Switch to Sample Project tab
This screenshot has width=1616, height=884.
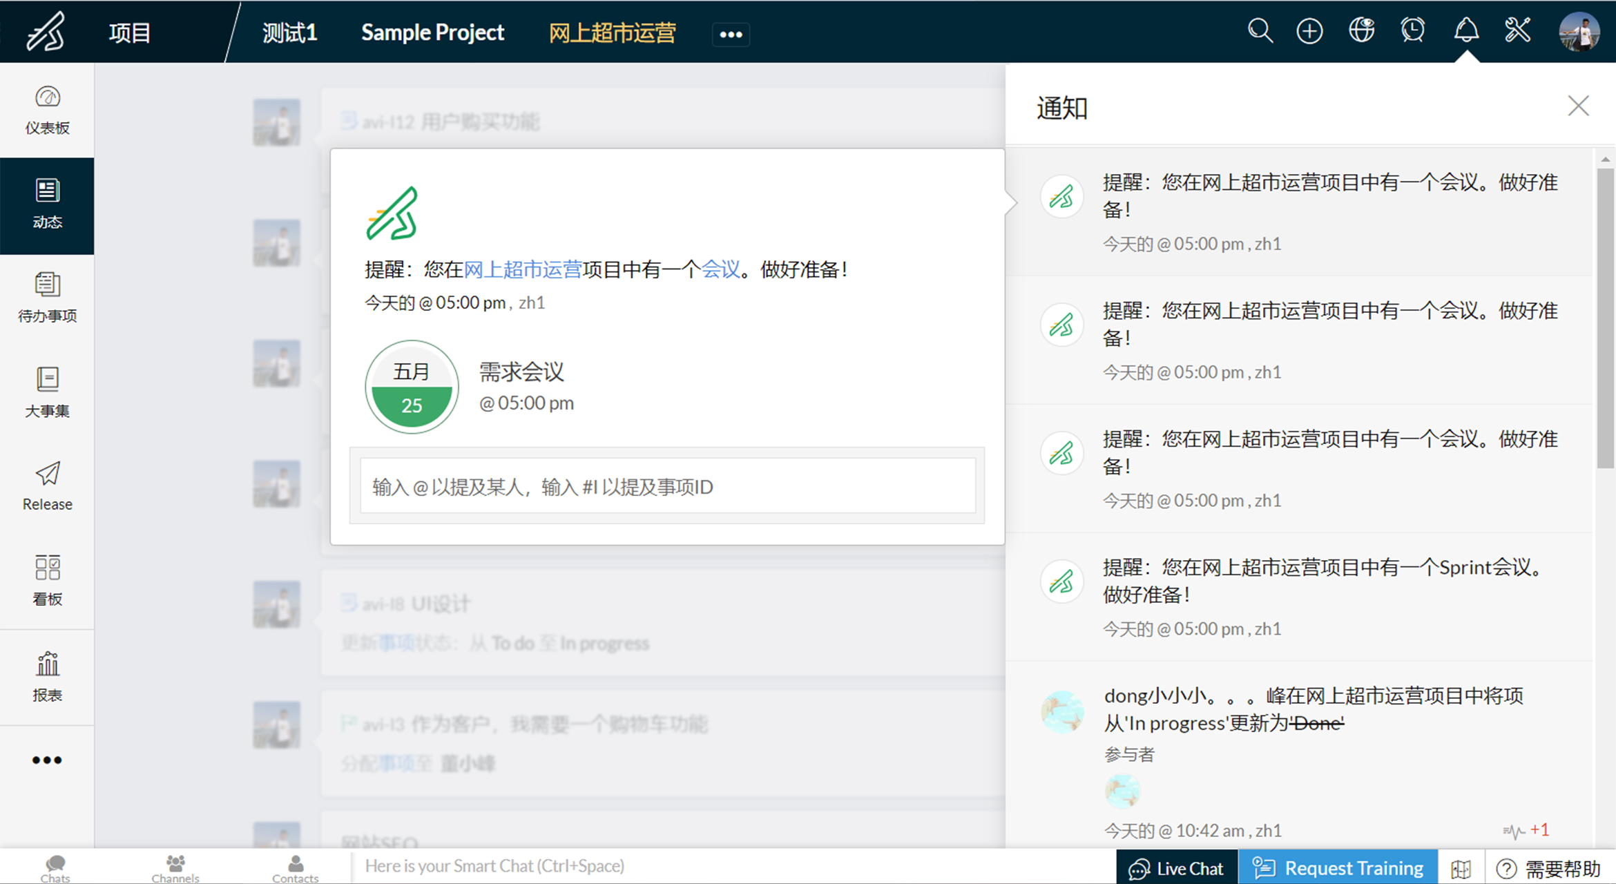(432, 32)
